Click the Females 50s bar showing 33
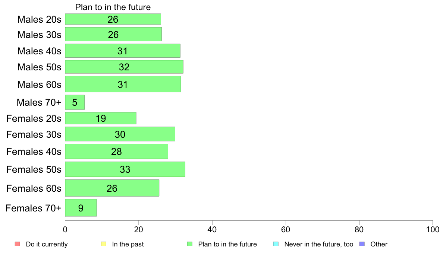Screen dimensions: 443x274 pyautogui.click(x=125, y=169)
